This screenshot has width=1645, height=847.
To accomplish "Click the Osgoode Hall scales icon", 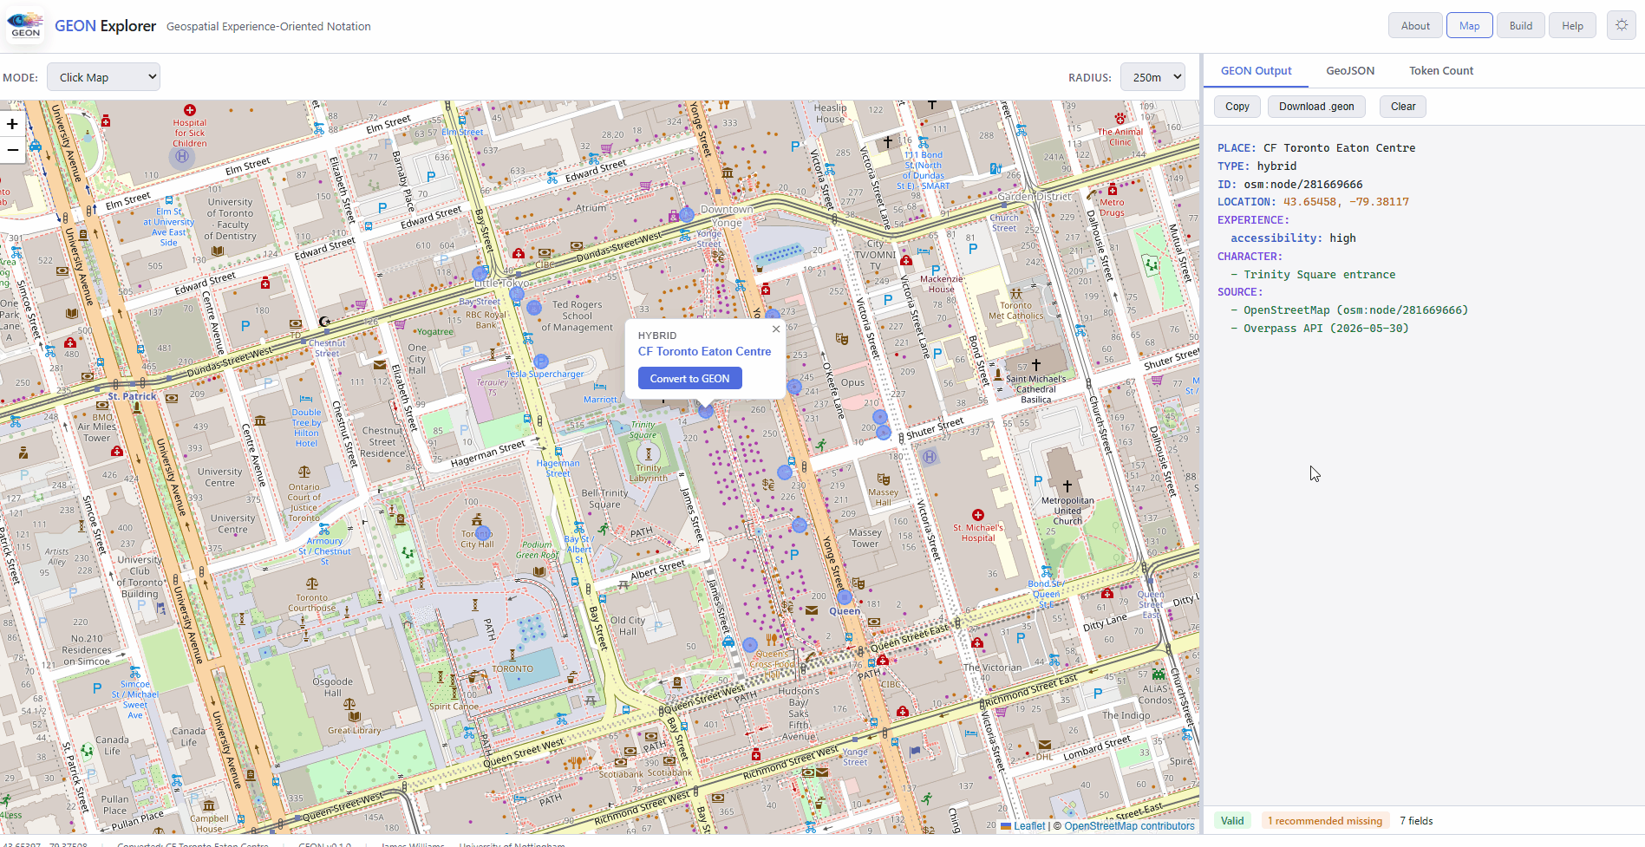I will point(349,704).
